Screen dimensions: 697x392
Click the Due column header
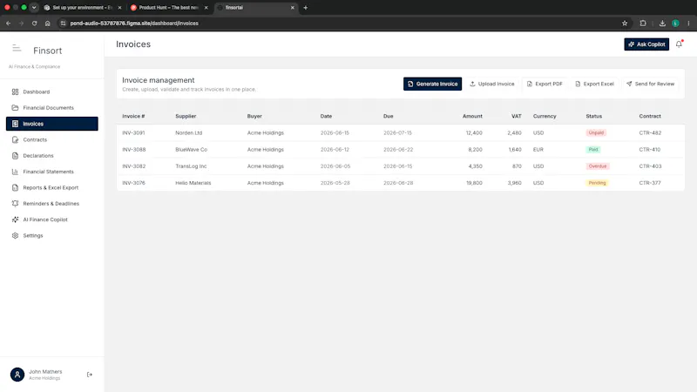click(x=388, y=117)
